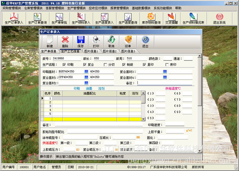The image size is (239, 171).
Task: Click 溶剂 blue link above table
Action: (x=101, y=89)
